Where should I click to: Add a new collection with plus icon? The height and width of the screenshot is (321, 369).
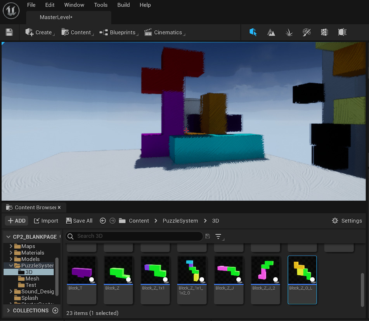(x=55, y=311)
